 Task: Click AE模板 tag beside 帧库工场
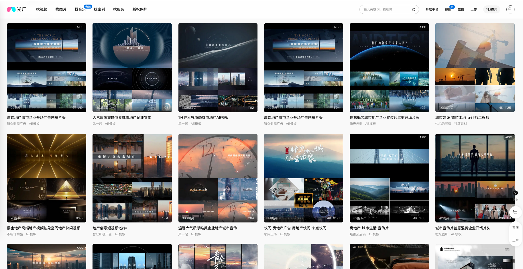(x=285, y=234)
